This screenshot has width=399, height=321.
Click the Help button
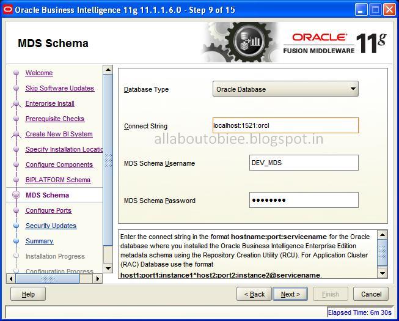pyautogui.click(x=28, y=294)
